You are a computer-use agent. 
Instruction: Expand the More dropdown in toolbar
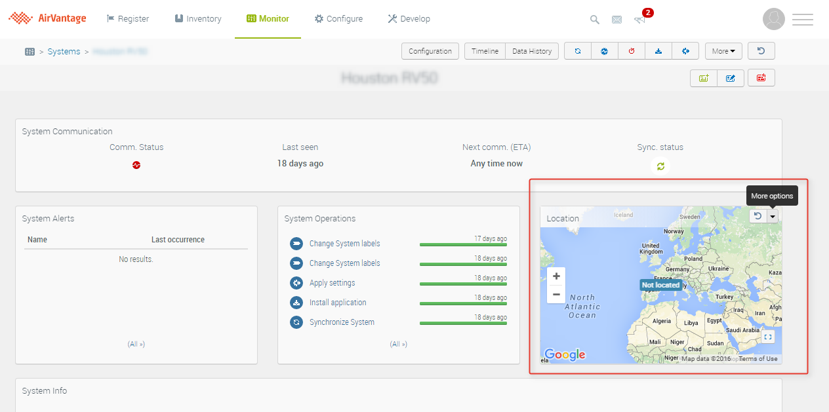tap(723, 51)
